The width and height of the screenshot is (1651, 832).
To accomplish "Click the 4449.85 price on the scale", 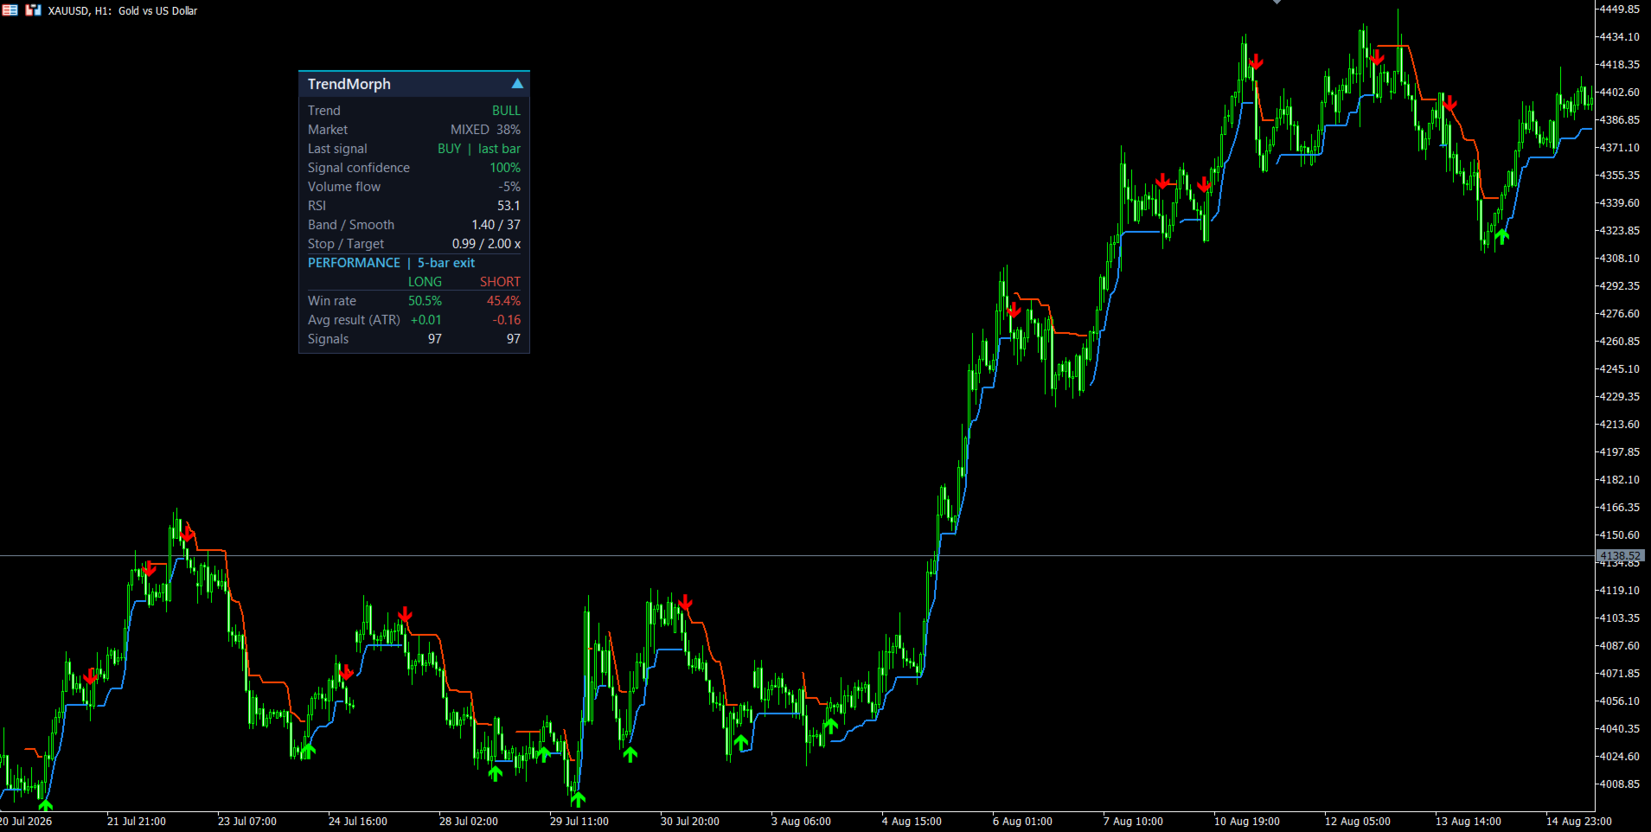I will pyautogui.click(x=1619, y=10).
